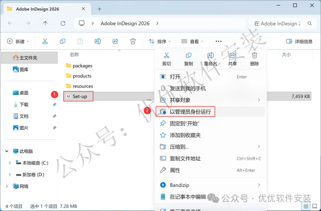
Task: Expand 新加卷 (D:) in the sidebar
Action: [10, 175]
